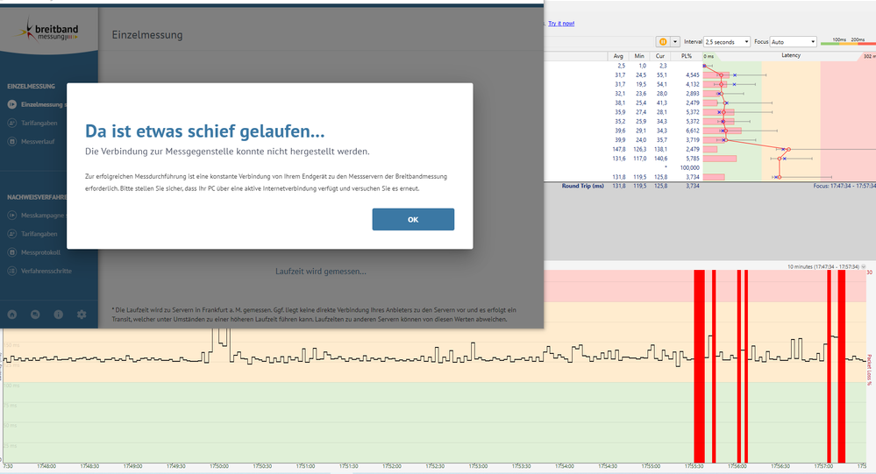
Task: Click the Packet Loss % axis label
Action: [x=869, y=370]
